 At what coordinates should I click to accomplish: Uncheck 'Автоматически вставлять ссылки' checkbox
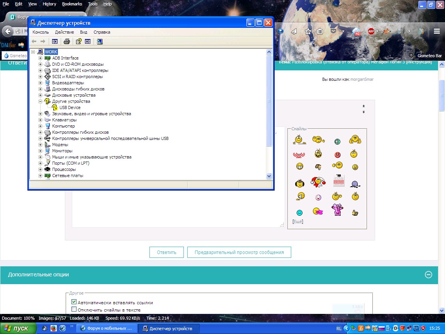[x=74, y=302]
